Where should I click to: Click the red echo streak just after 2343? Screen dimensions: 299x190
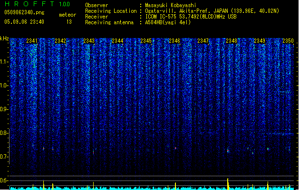(94, 152)
